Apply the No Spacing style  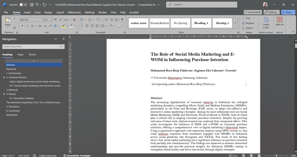pos(180,23)
